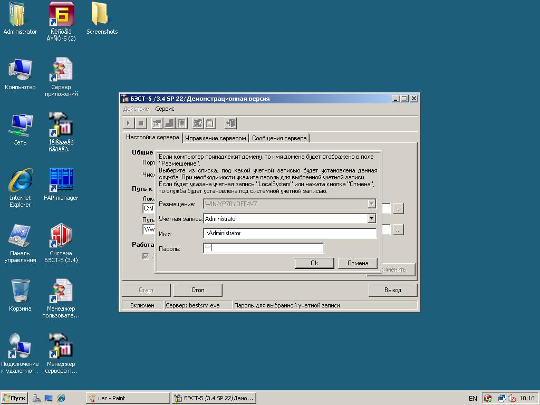Select the Панель управления desktop icon
This screenshot has width=540, height=405.
tap(20, 244)
